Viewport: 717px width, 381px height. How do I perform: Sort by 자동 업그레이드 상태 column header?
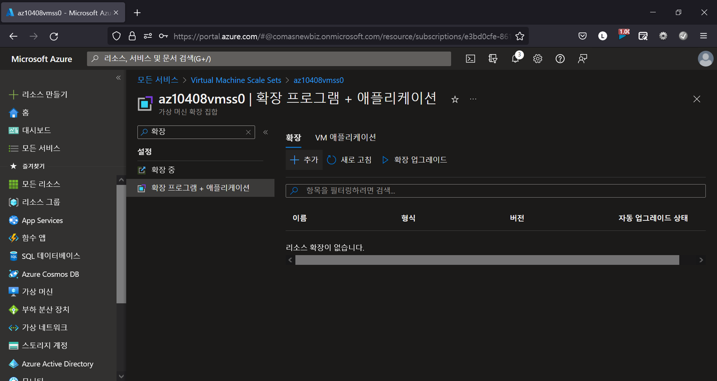[653, 218]
